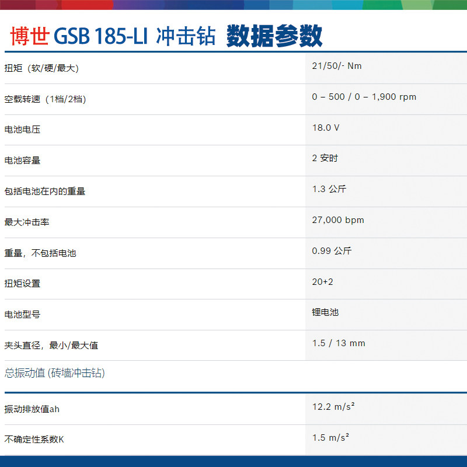Select the value '1.5 / 13 mm'
The image size is (467, 467).
[339, 343]
